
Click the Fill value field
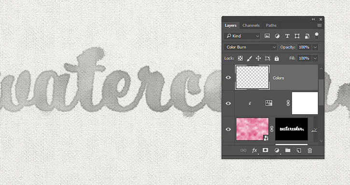(x=304, y=58)
